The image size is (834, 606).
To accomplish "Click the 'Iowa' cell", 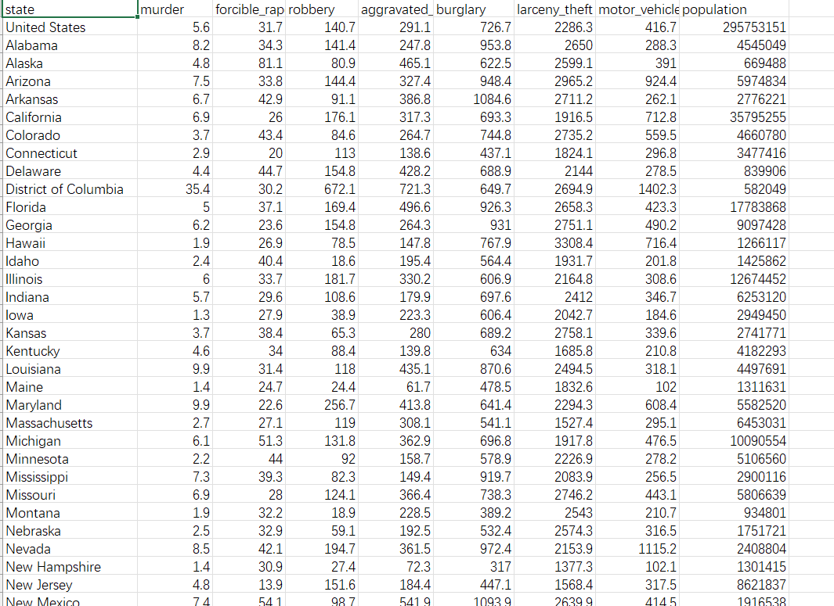I will click(69, 315).
